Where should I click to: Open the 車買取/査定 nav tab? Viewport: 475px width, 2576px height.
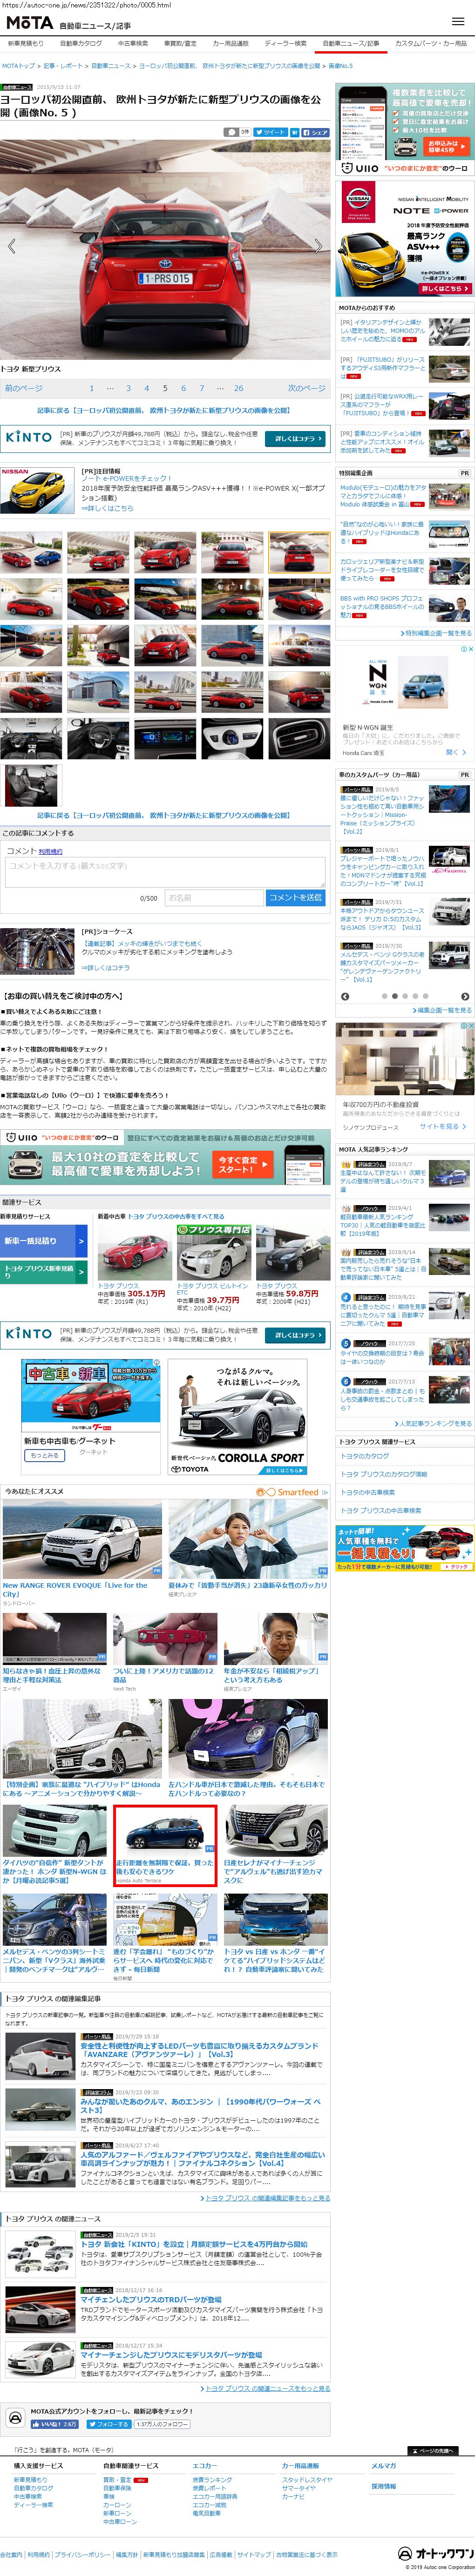point(180,44)
